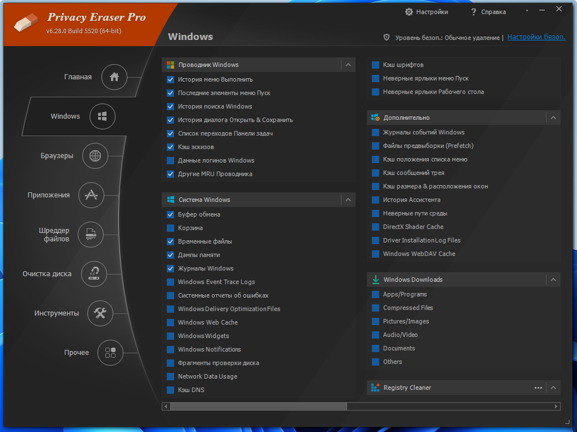
Task: Click the Настройки gear icon
Action: [409, 12]
